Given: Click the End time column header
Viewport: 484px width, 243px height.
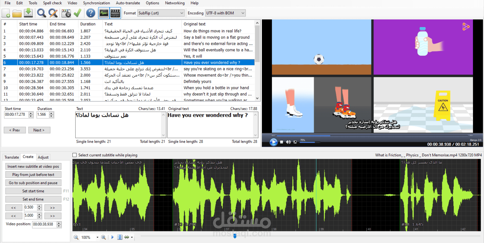Looking at the screenshot, I should (57, 24).
